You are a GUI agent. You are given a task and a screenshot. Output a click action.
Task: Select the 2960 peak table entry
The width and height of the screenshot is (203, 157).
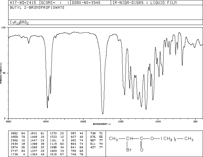click(18, 140)
